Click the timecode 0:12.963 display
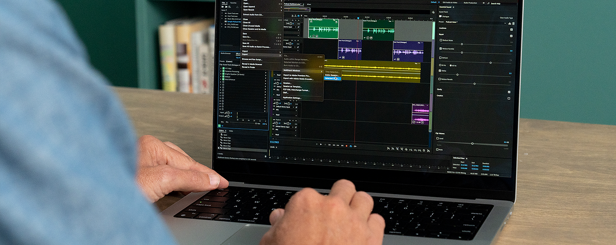 point(275,142)
